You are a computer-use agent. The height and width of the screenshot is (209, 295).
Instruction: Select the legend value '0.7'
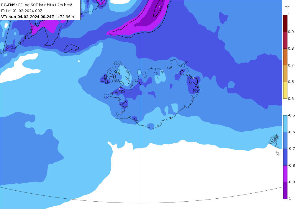pyautogui.click(x=291, y=65)
